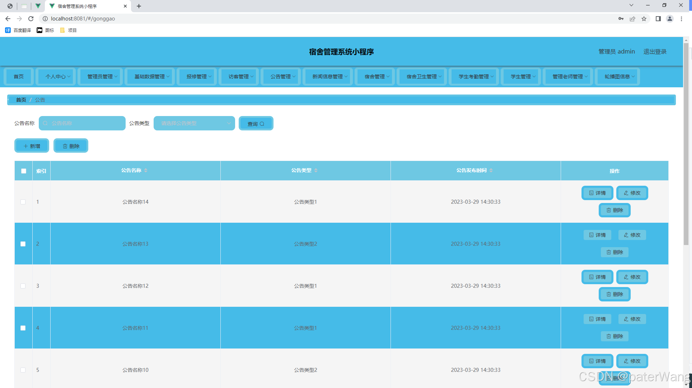Open the browser share page icon

pyautogui.click(x=632, y=19)
